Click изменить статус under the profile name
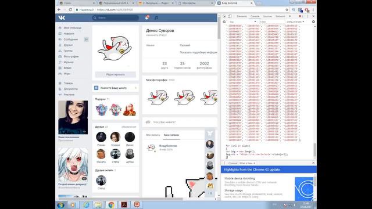The image size is (372, 209). pyautogui.click(x=156, y=35)
